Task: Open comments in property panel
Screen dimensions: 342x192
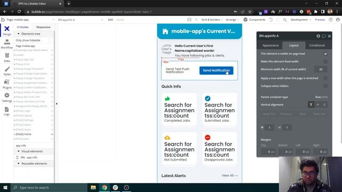Action: pyautogui.click(x=324, y=36)
